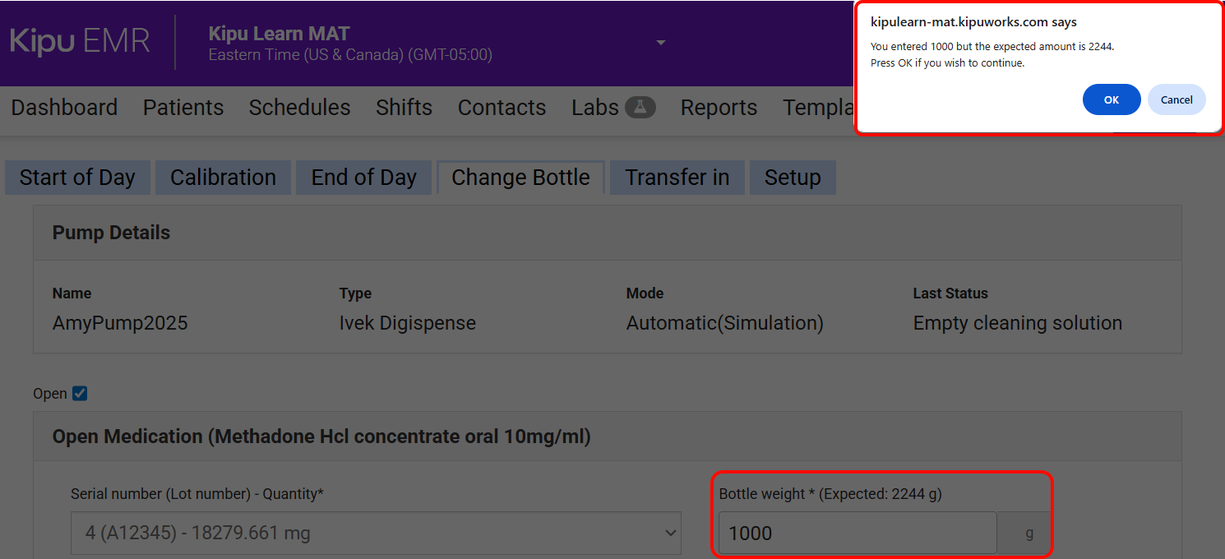Select the Change Bottle tab
Viewport: 1225px width, 559px height.
(520, 178)
